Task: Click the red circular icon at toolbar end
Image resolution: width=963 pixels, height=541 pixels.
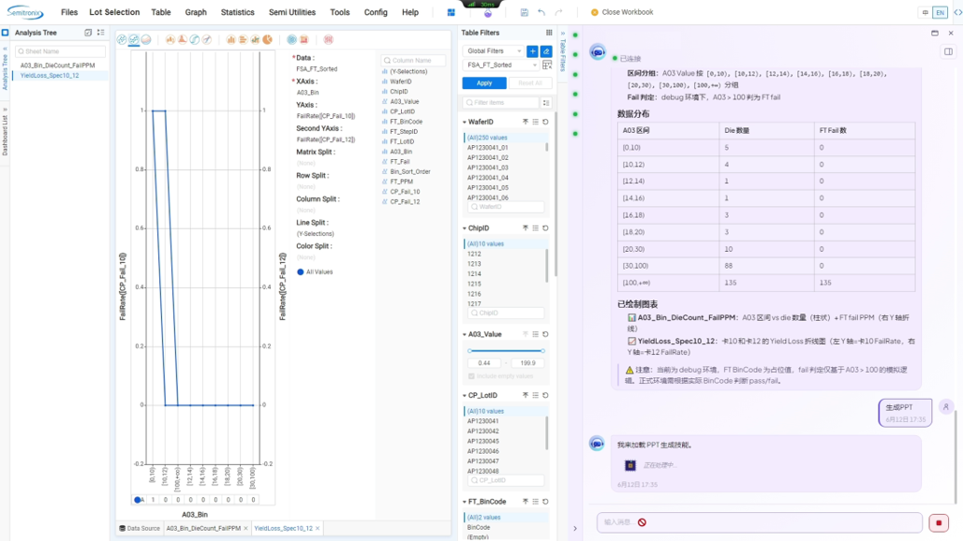Action: [x=329, y=40]
